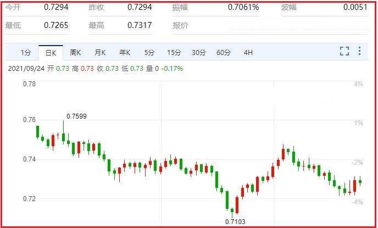Click the 0.76 axis label
The height and width of the screenshot is (228, 378).
click(x=29, y=120)
